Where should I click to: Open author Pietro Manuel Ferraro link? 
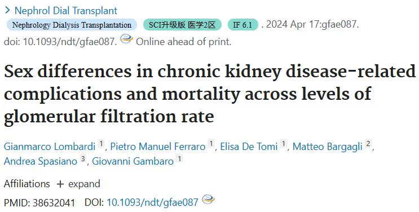pos(158,147)
